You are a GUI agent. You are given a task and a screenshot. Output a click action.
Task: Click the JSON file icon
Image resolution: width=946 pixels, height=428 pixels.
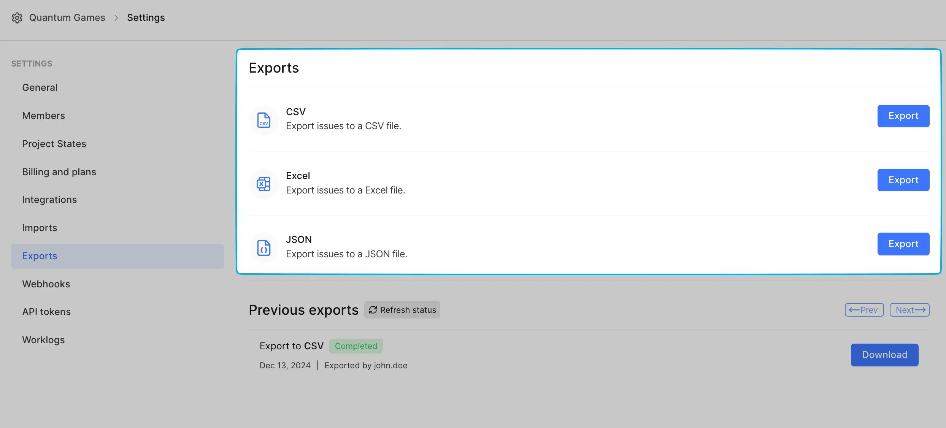pos(263,247)
